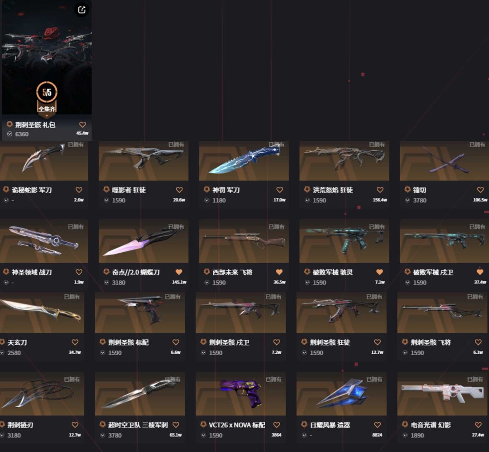The width and height of the screenshot is (489, 452).
Task: Unfavorite the 奇点//2.0 蝴蝶刀 heart
Action: click(179, 272)
